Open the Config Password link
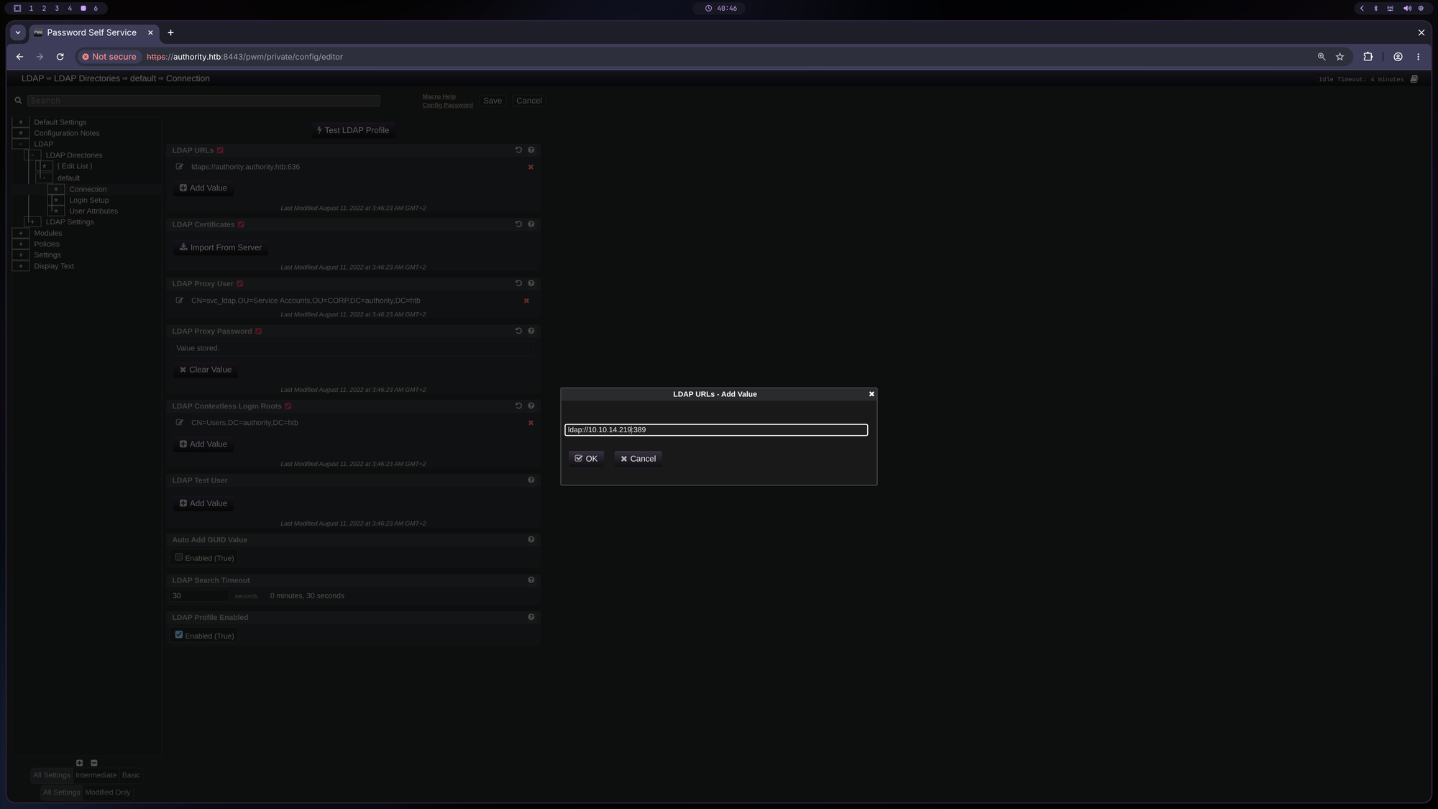Viewport: 1438px width, 809px height. 447,105
